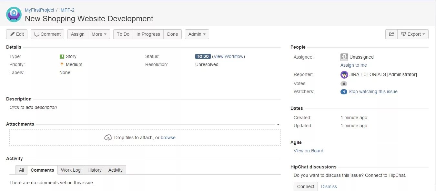Viewport: 436px width, 191px height.
Task: Click the MyFirstProject avatar icon
Action: (x=14, y=14)
